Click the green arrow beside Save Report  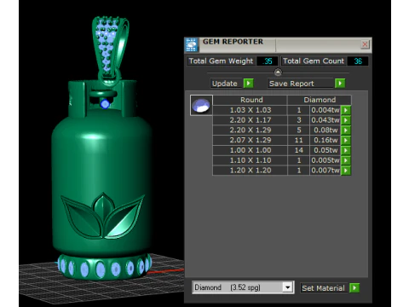tap(340, 84)
